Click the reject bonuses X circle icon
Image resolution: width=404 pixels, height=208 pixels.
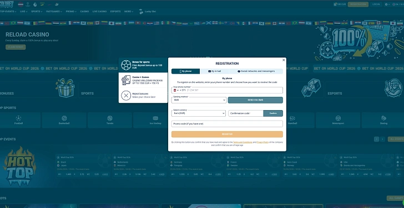[x=126, y=96]
